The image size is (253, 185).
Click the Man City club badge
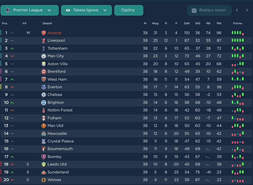[44, 56]
